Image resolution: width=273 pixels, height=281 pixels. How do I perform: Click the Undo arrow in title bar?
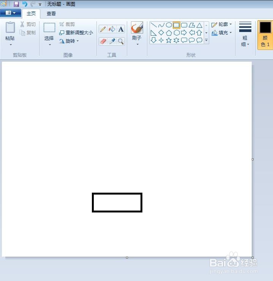[x=25, y=4]
